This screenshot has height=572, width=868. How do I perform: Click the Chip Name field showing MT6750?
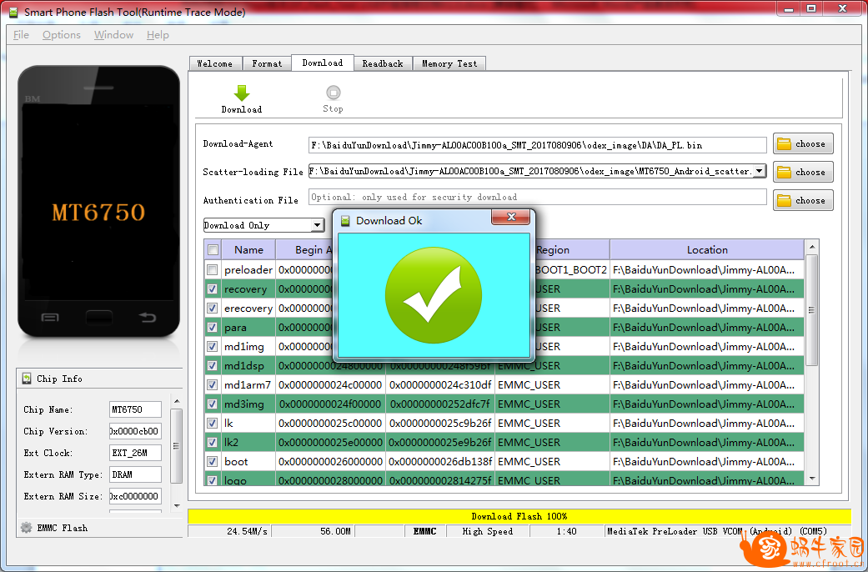pyautogui.click(x=135, y=409)
